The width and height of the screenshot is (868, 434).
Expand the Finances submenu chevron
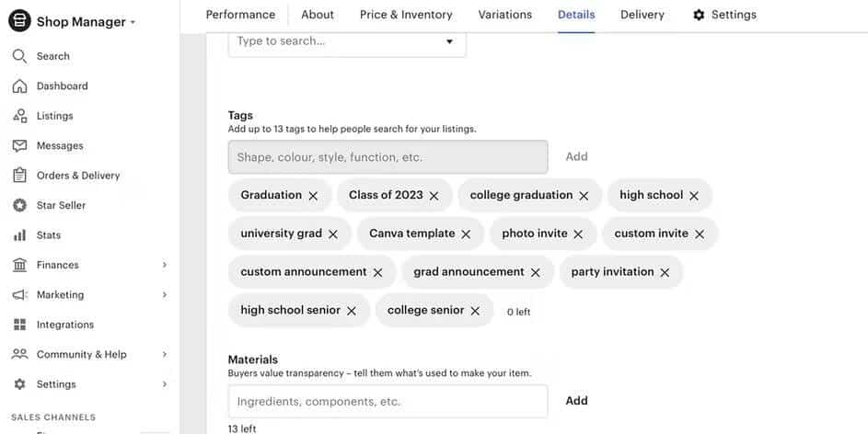pos(165,265)
